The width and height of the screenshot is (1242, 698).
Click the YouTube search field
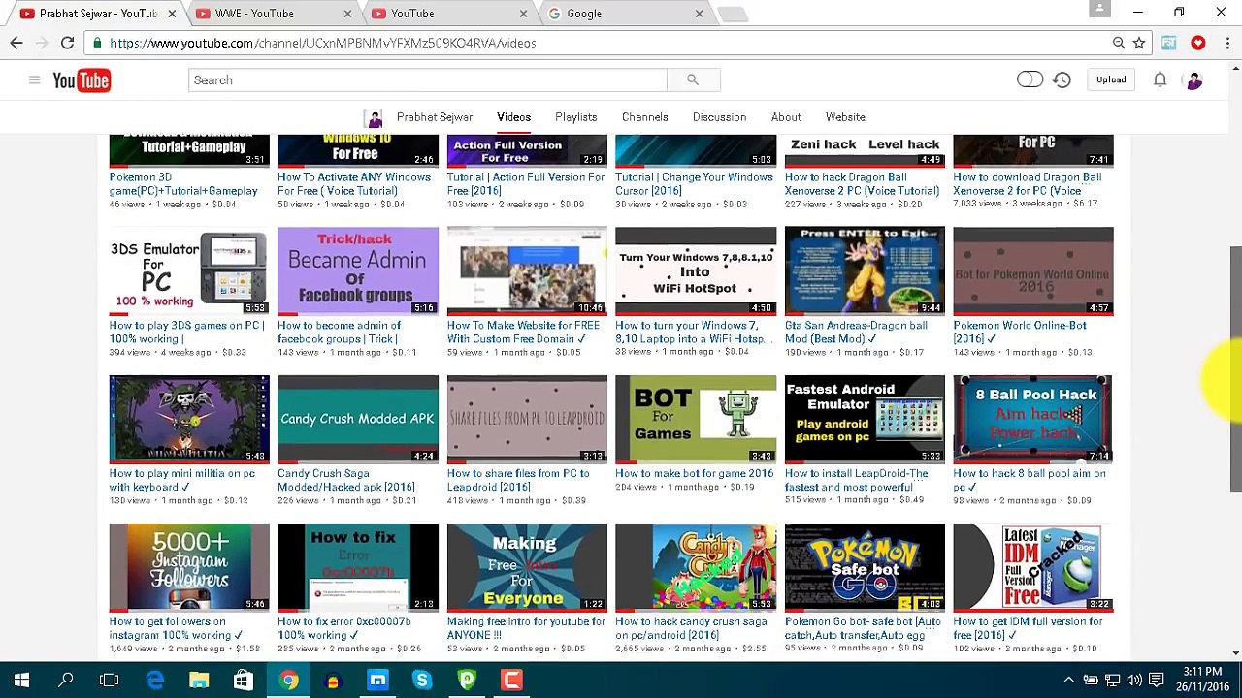427,80
